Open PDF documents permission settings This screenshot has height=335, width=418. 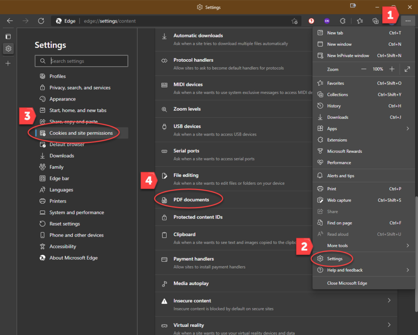(191, 200)
